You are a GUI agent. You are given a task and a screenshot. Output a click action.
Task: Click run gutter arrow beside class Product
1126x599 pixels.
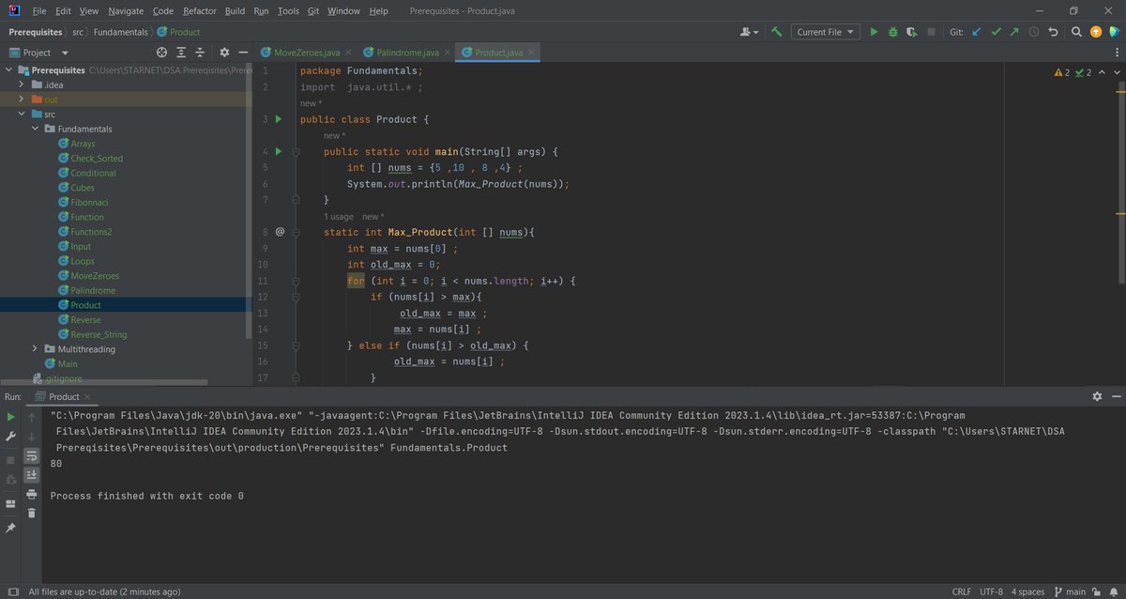[x=279, y=119]
